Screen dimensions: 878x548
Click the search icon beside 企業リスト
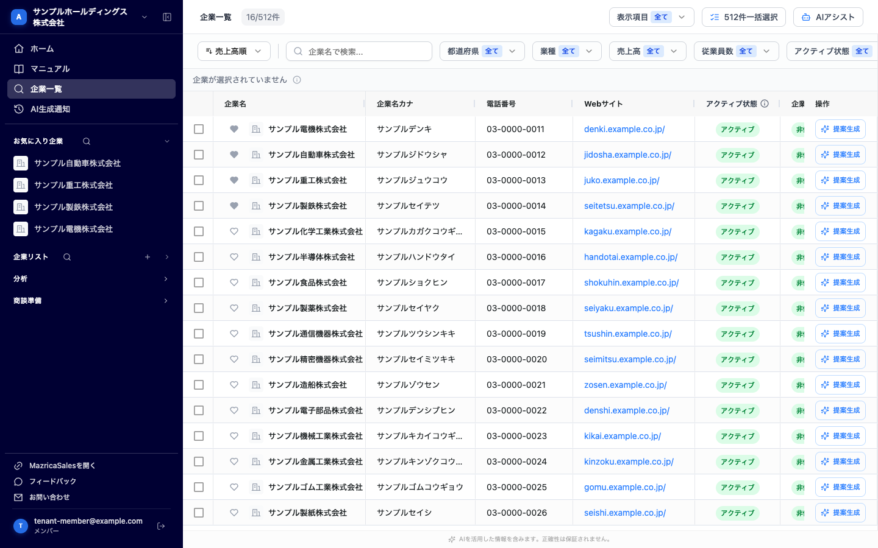tap(67, 257)
